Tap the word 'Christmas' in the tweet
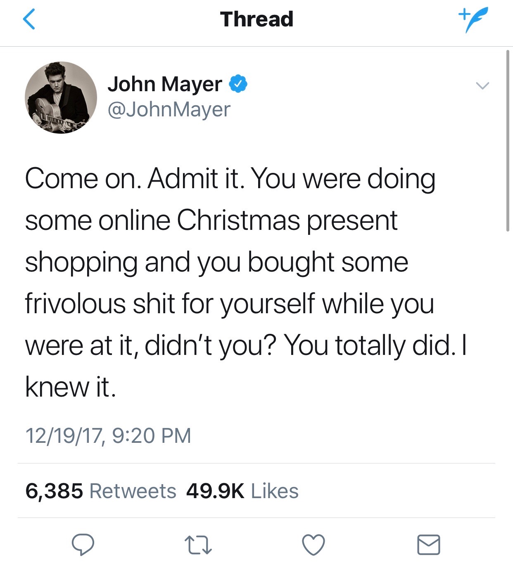The height and width of the screenshot is (572, 513). point(238,220)
